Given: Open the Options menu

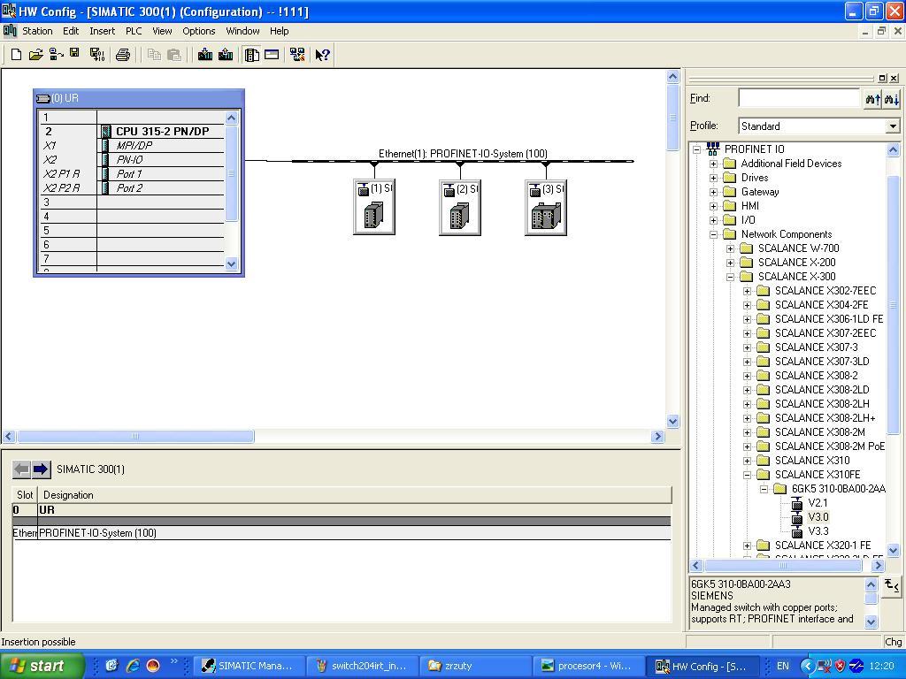Looking at the screenshot, I should pos(199,31).
